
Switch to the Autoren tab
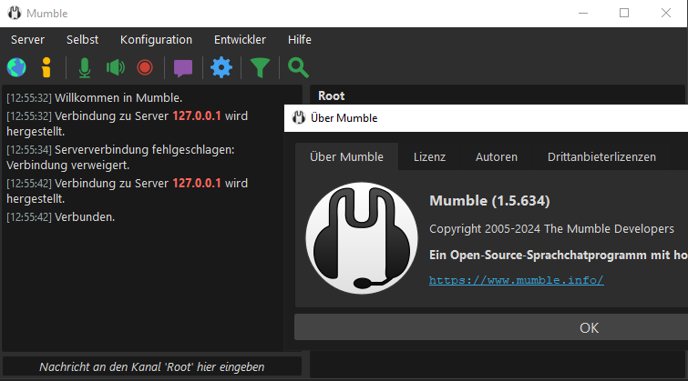497,156
